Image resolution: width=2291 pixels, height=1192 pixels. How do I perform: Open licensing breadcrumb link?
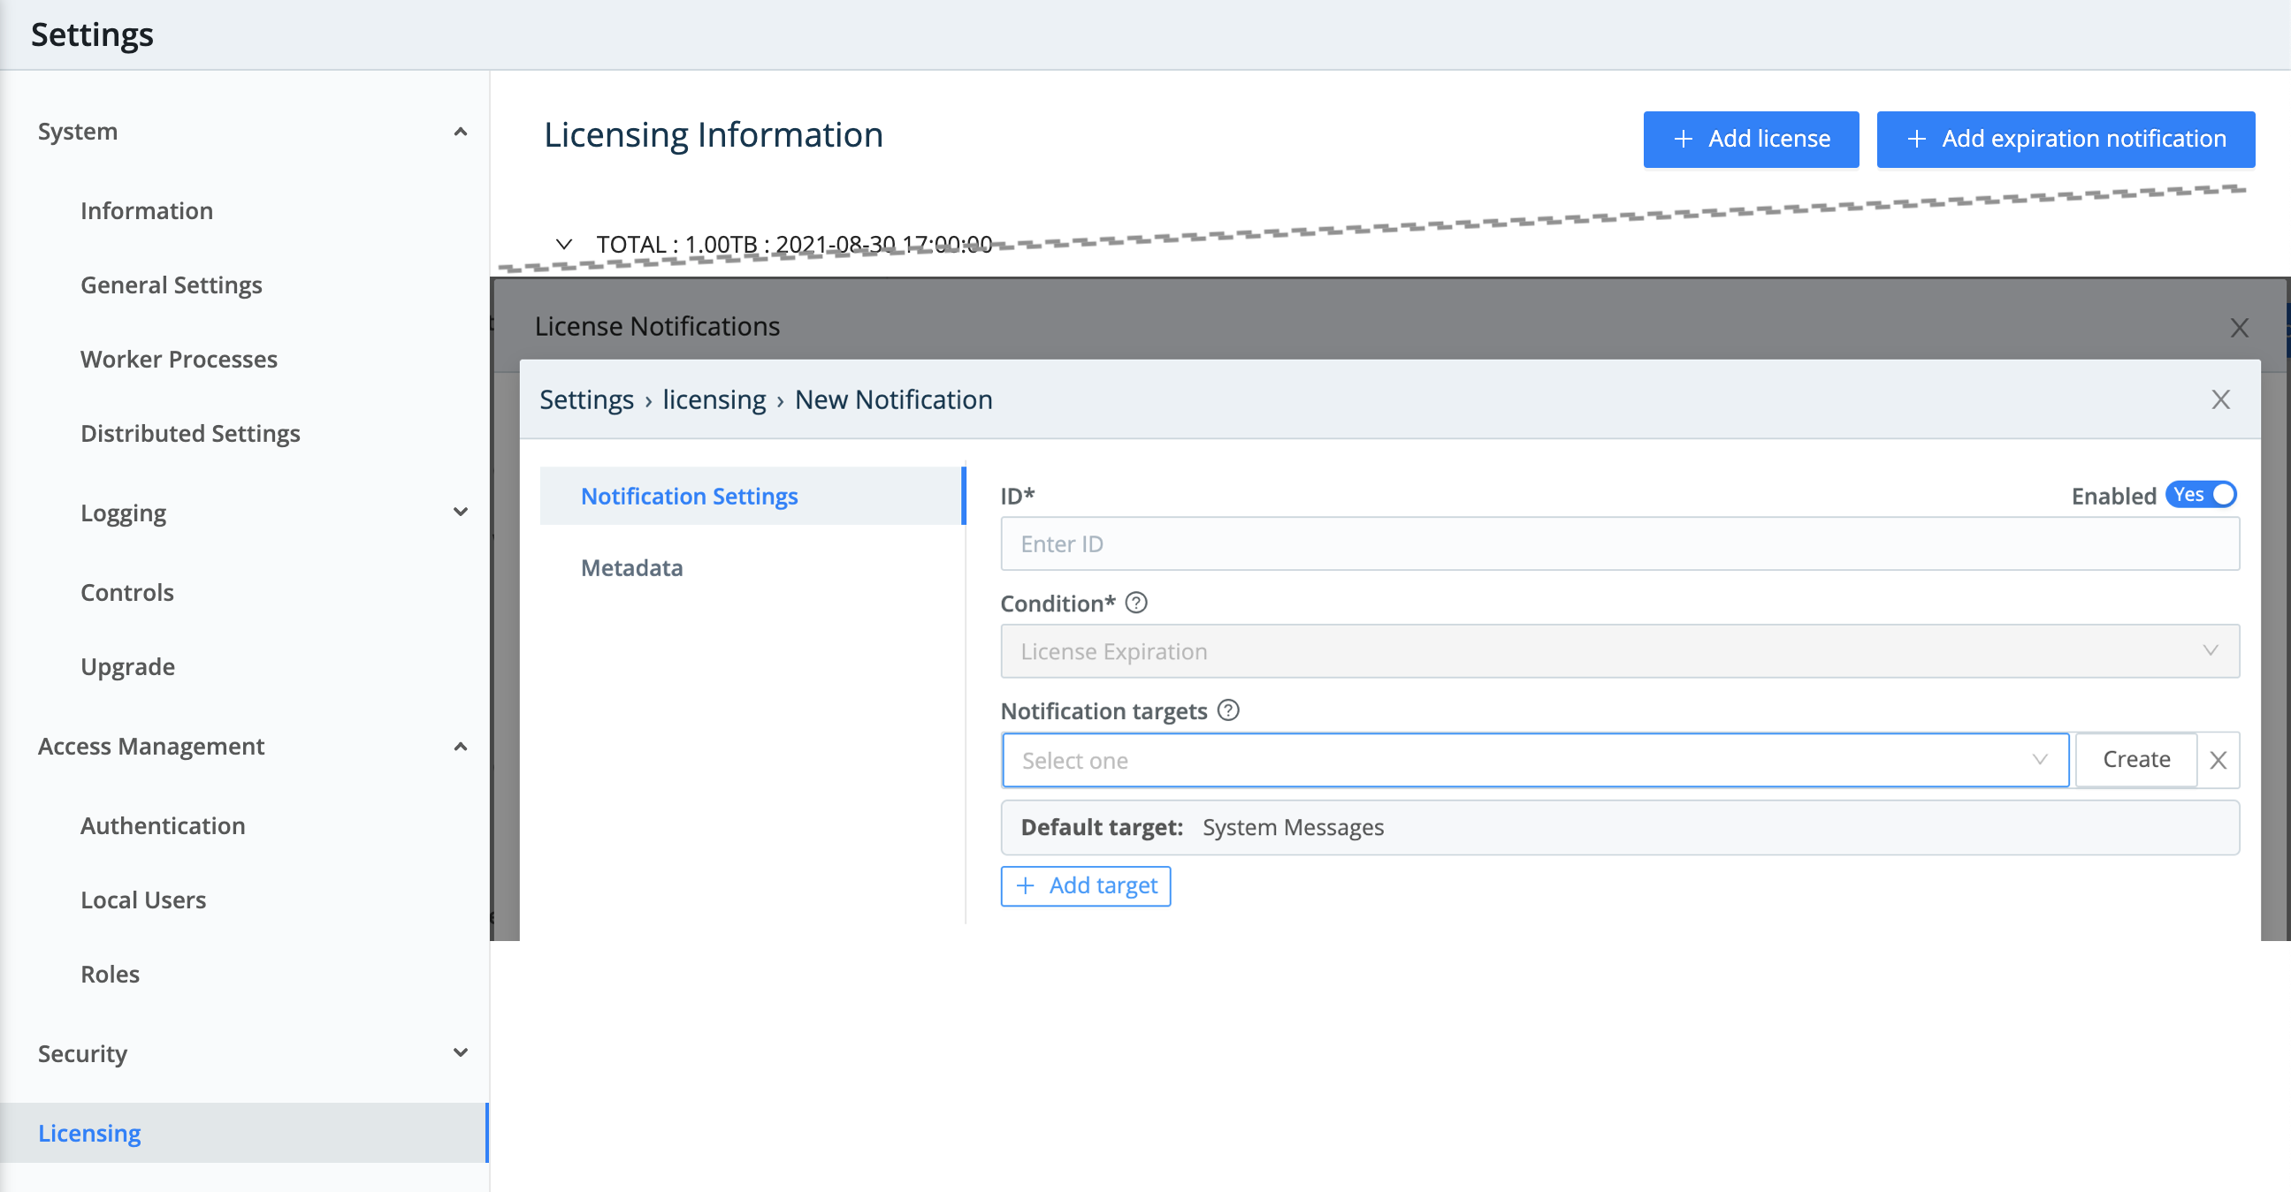[x=714, y=399]
